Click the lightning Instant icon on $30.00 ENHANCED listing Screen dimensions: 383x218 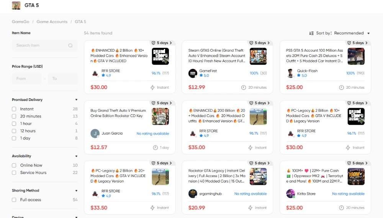click(152, 88)
